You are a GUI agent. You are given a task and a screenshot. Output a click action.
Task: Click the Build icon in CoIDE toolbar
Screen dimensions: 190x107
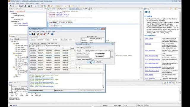20,6
